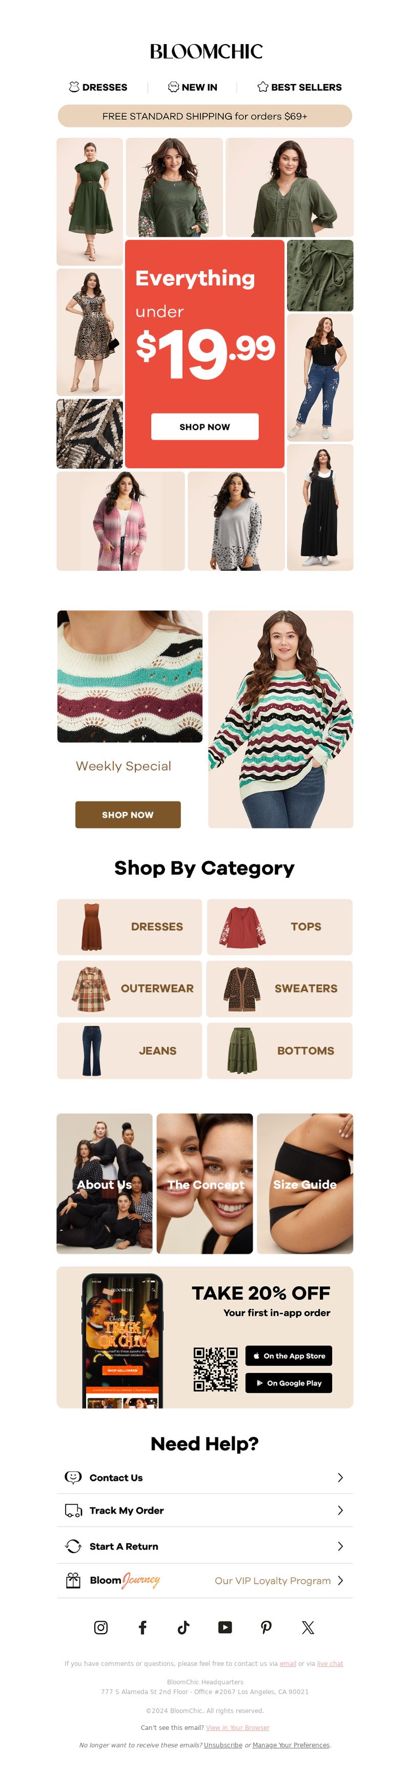Open the SWEATERS category tile

point(280,989)
